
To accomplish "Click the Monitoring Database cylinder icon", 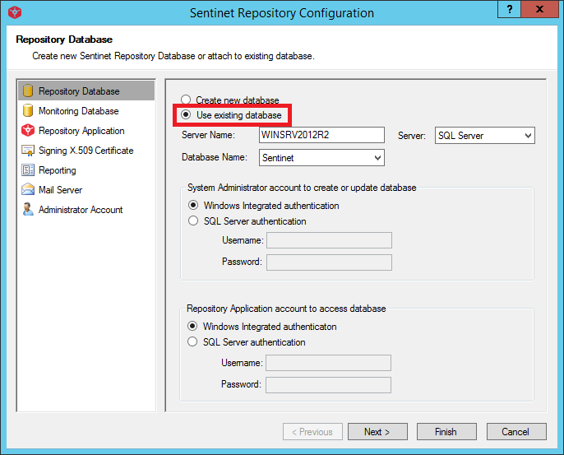I will coord(28,110).
